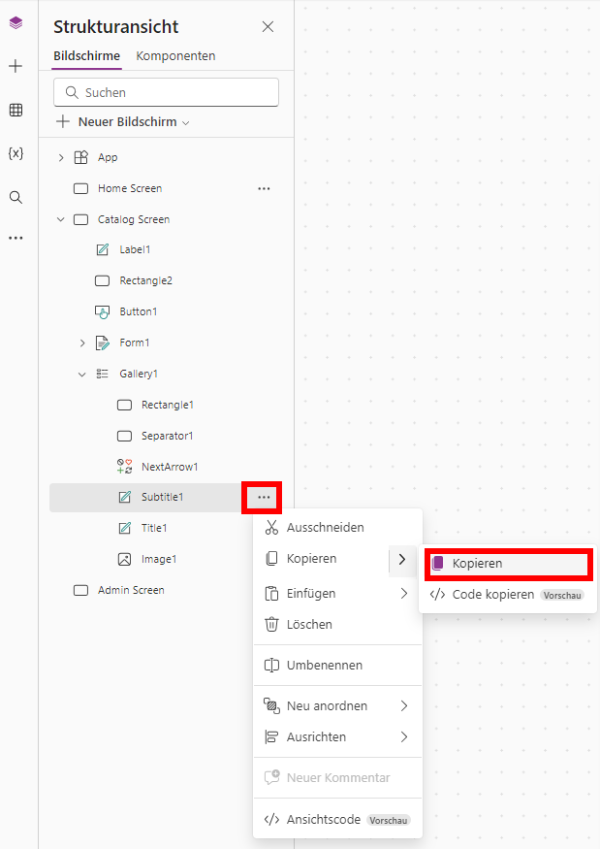600x849 pixels.
Task: Open the Subtitle1 ellipsis menu button
Action: click(x=264, y=497)
